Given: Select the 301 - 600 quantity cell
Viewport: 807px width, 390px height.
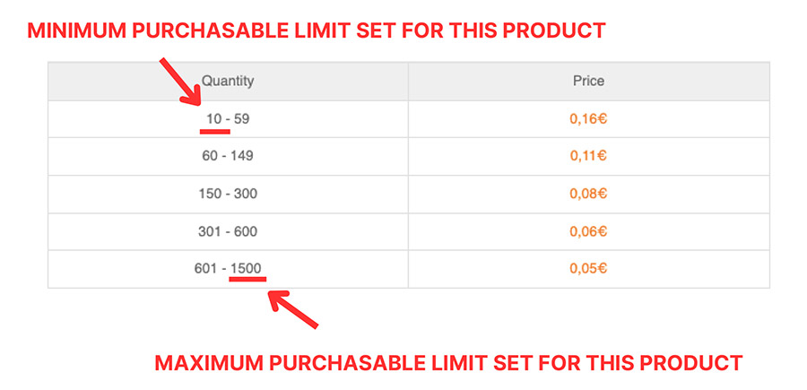Looking at the screenshot, I should [x=228, y=231].
